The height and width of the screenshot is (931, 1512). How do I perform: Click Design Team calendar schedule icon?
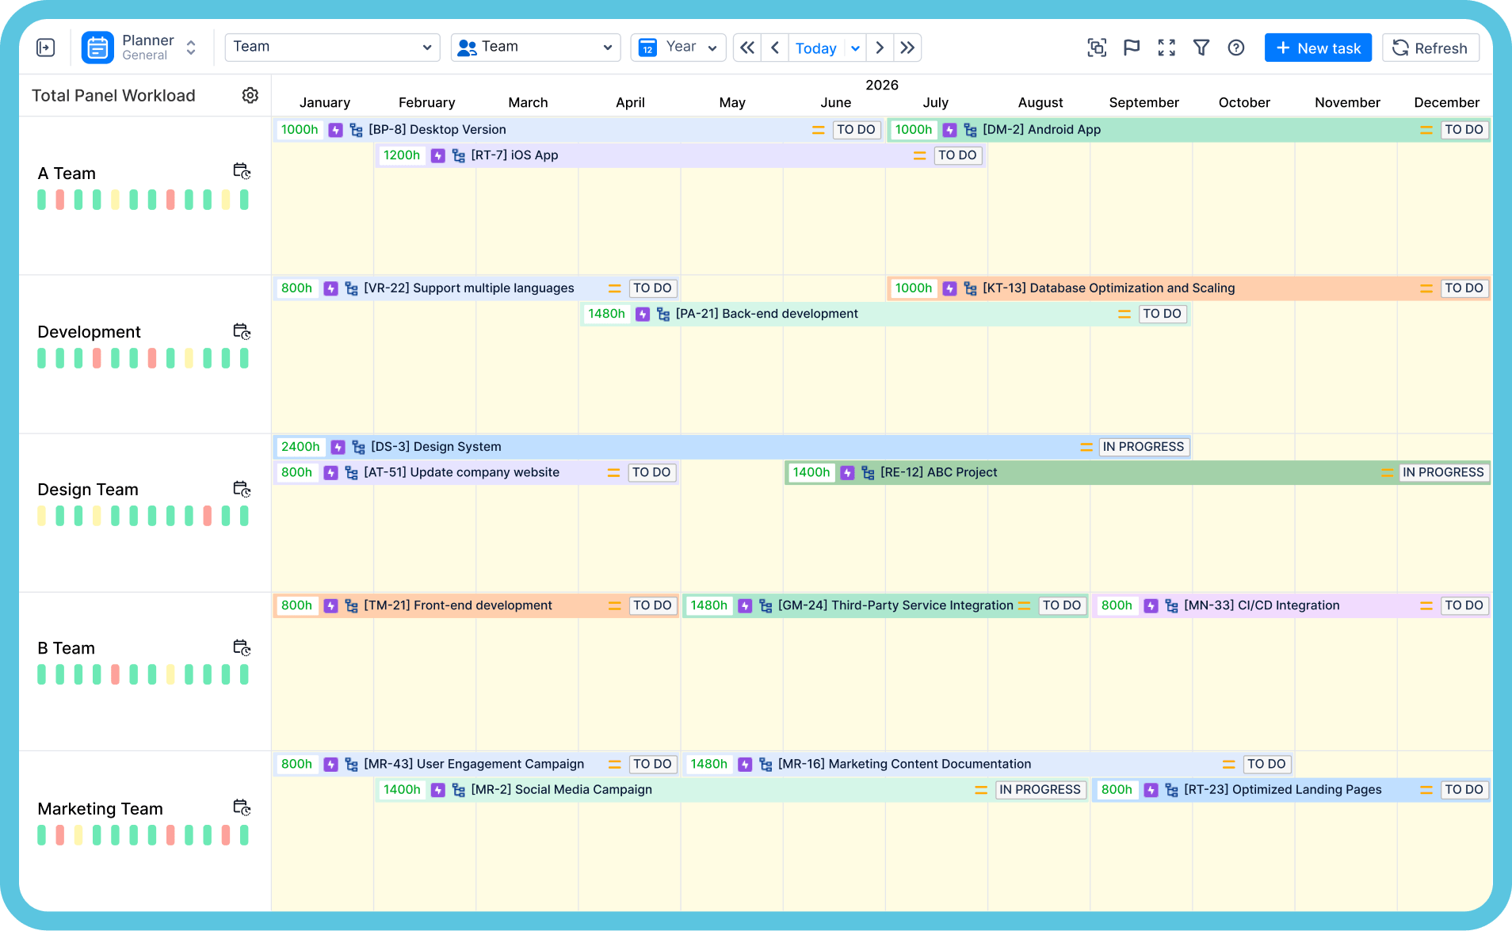(x=242, y=489)
